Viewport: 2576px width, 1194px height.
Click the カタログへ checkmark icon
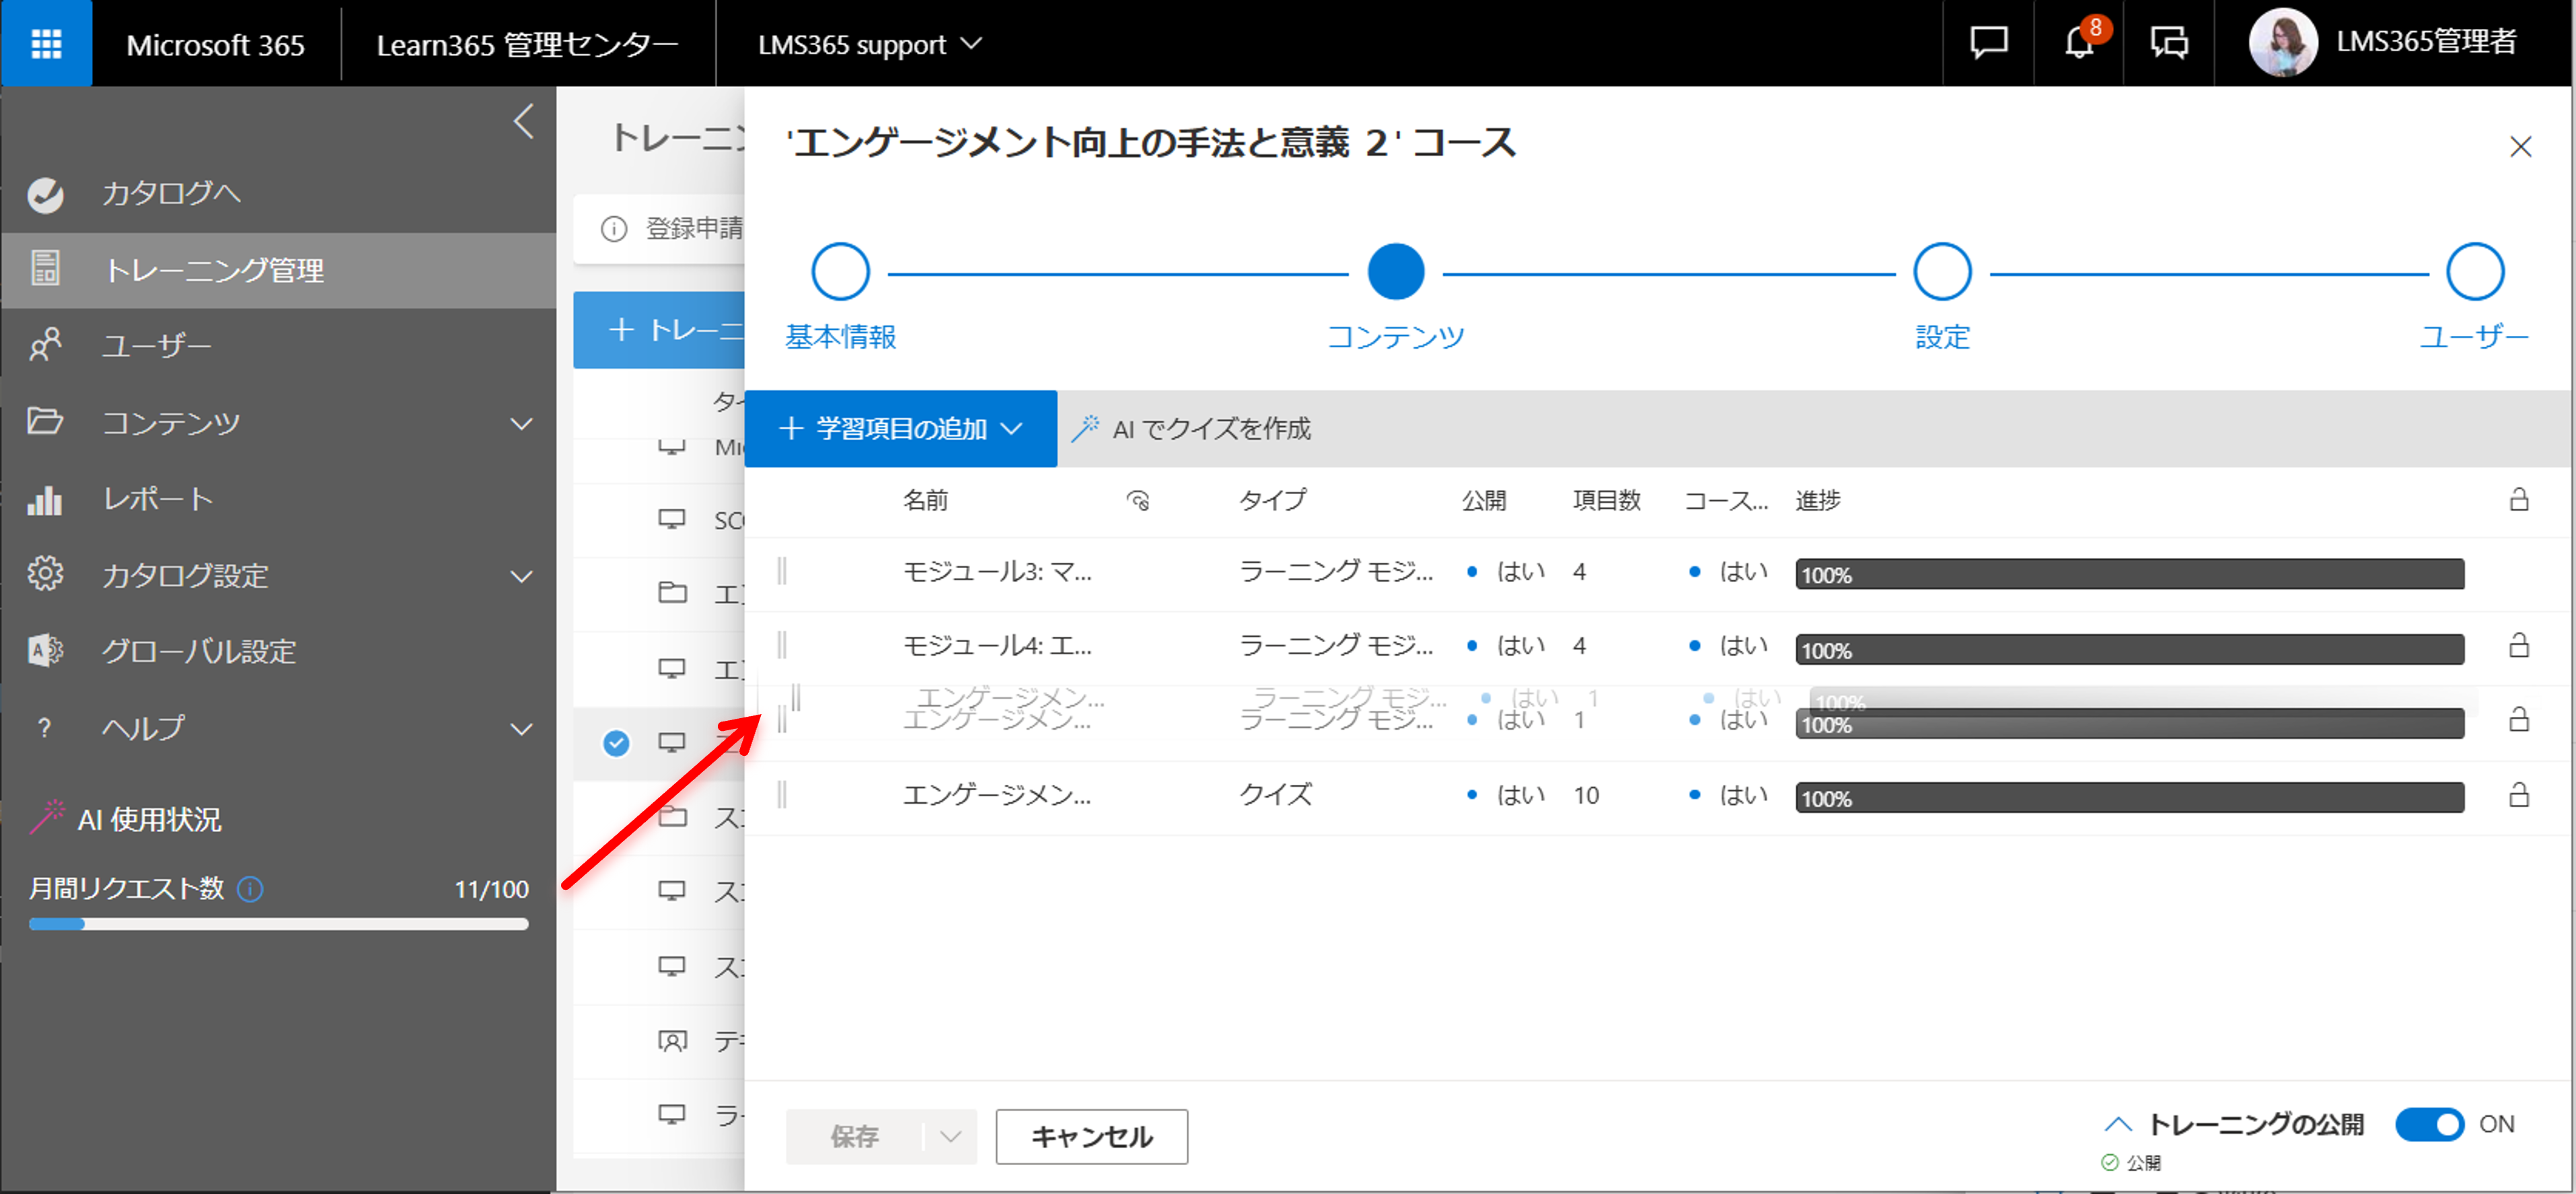click(x=45, y=194)
